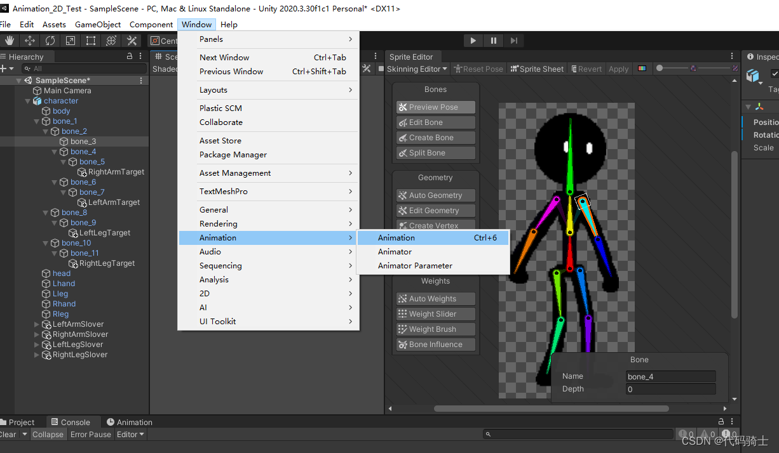The height and width of the screenshot is (453, 779).
Task: Choose Animator in the submenu
Action: 433,252
